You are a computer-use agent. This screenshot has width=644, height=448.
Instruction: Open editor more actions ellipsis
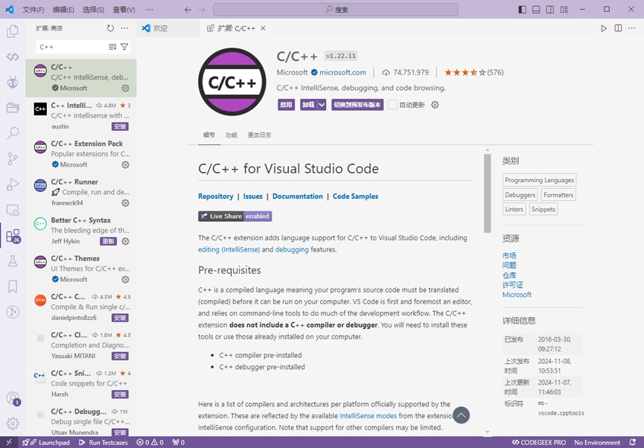632,28
